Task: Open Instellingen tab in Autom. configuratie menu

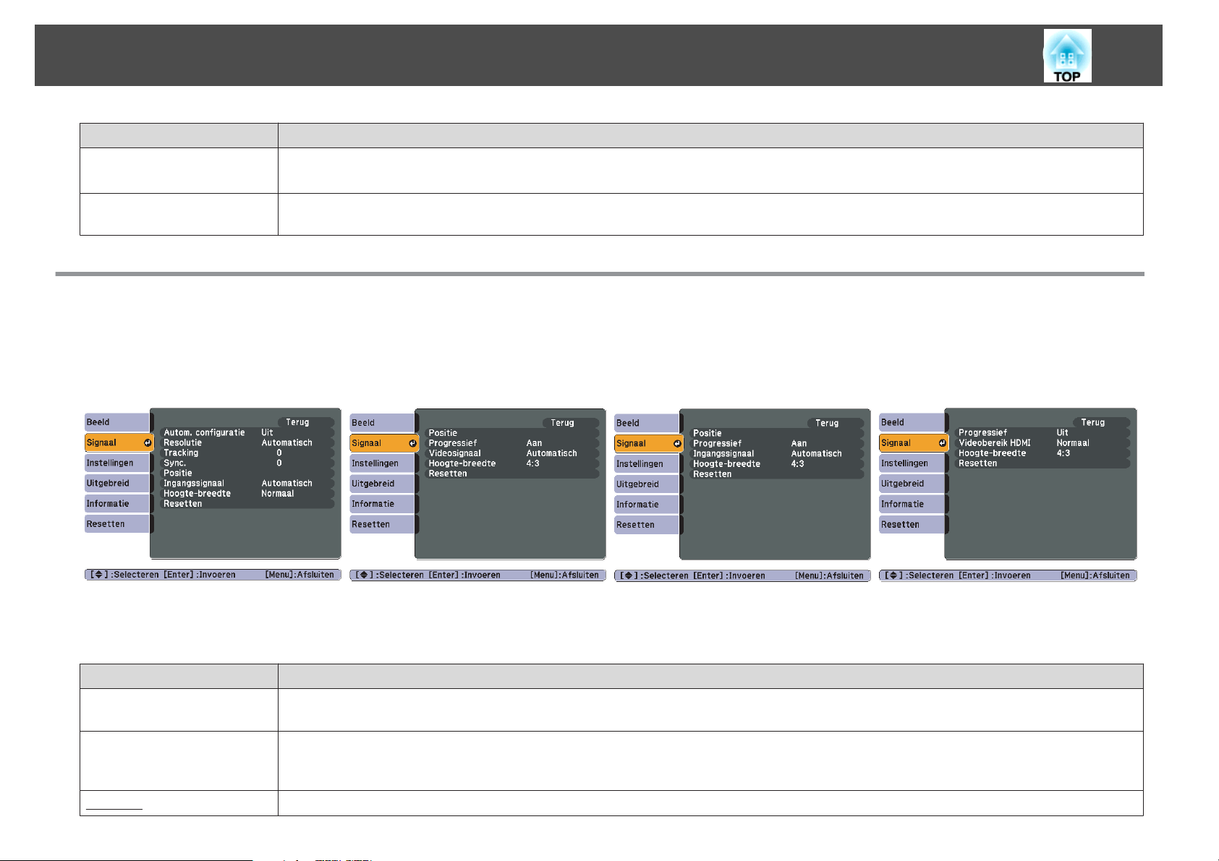Action: [x=117, y=463]
